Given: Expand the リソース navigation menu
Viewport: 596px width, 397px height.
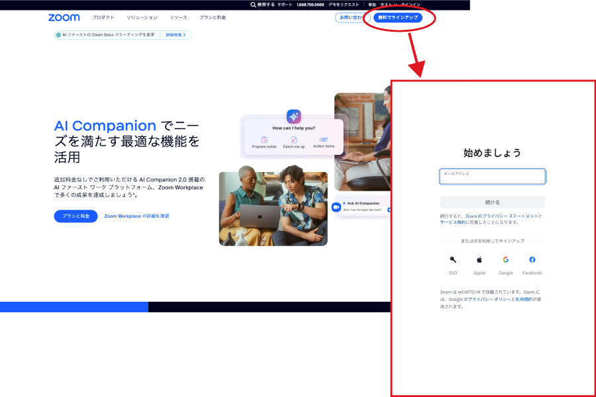Looking at the screenshot, I should (x=178, y=17).
